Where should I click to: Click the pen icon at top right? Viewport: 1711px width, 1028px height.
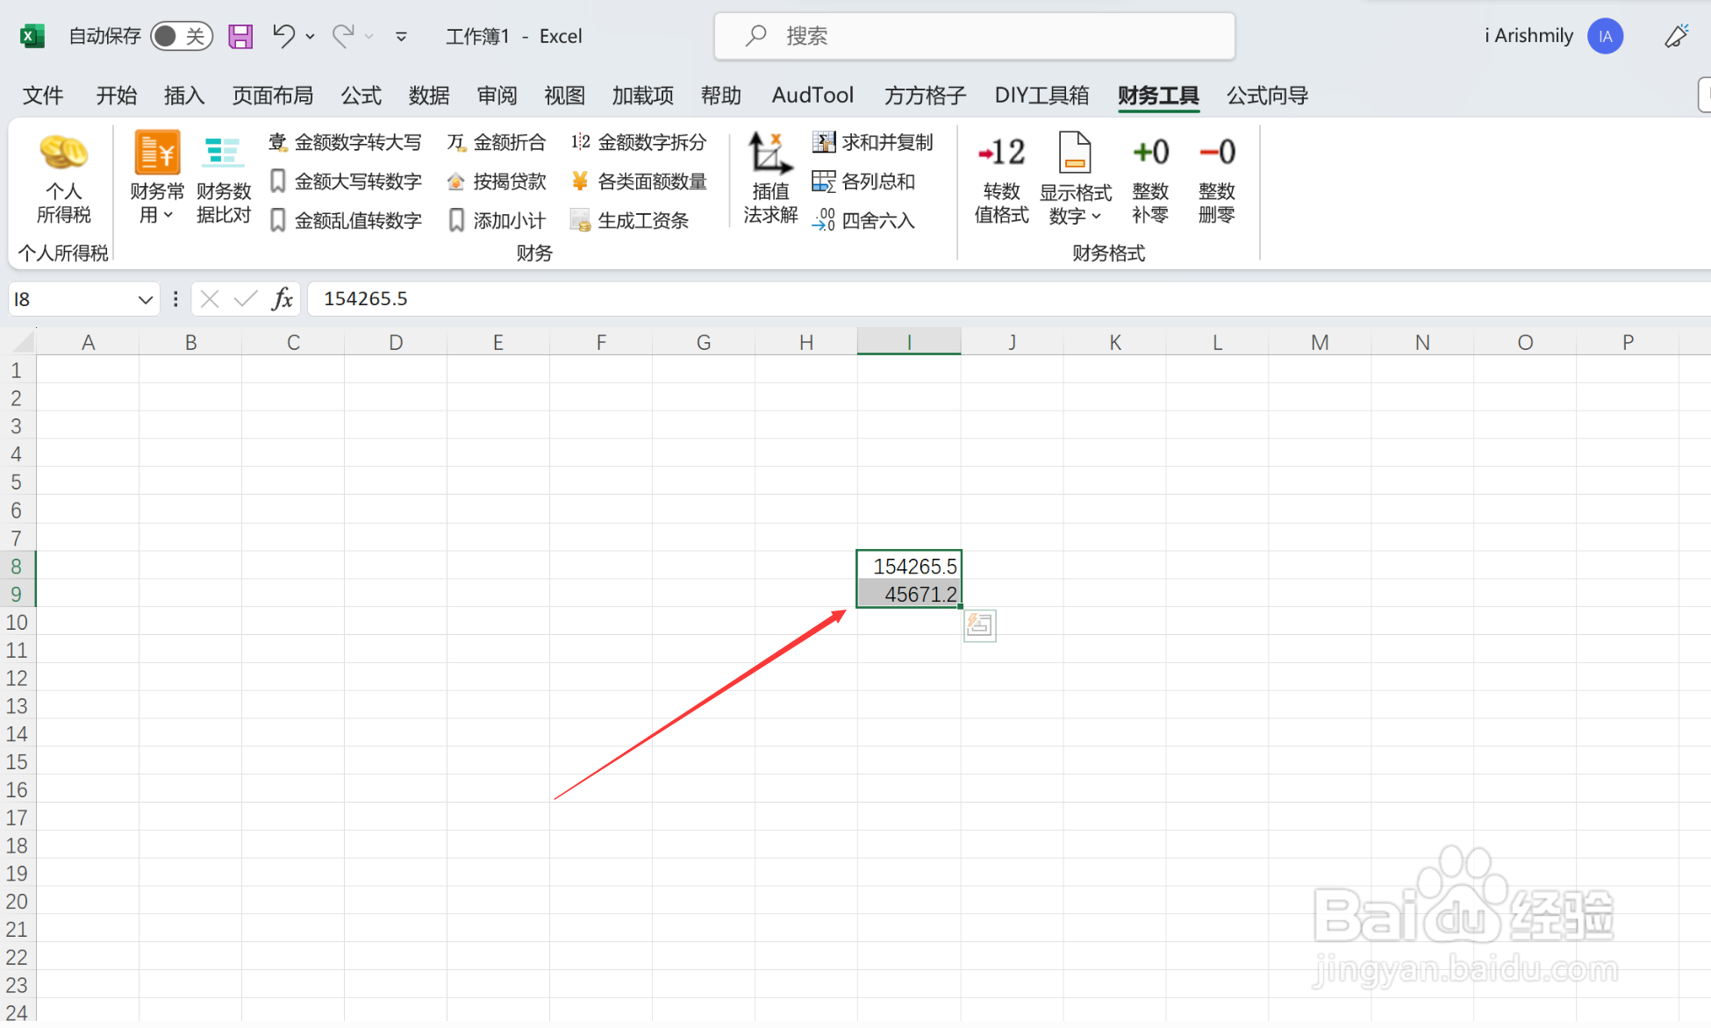pos(1676,36)
